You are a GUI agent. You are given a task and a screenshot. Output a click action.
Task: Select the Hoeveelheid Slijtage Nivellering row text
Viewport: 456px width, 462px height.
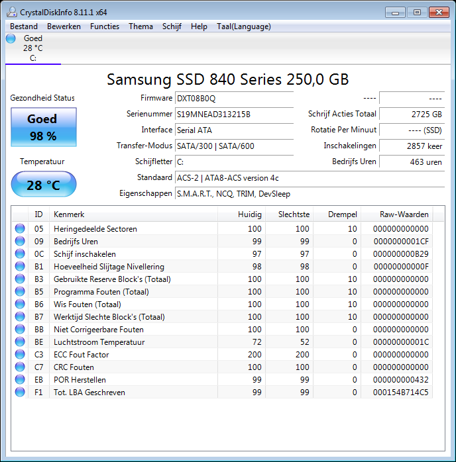tap(109, 267)
